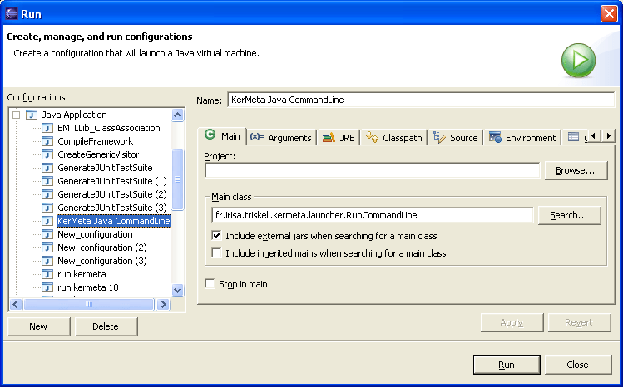This screenshot has width=623, height=387.
Task: Open the Environment tab
Action: (522, 138)
